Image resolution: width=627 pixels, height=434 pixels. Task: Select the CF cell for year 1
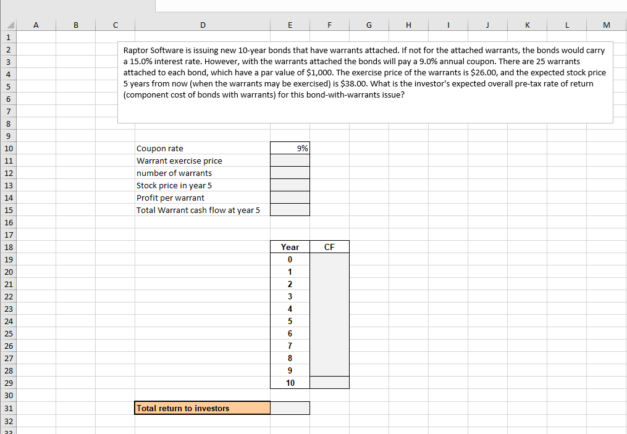pyautogui.click(x=329, y=272)
